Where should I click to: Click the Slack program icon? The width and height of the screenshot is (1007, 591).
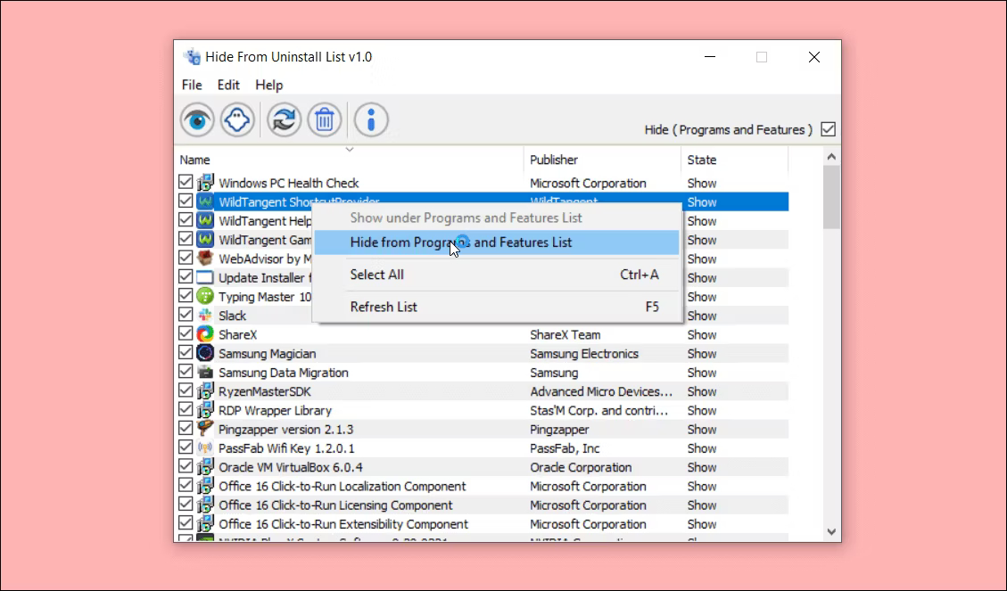click(205, 315)
